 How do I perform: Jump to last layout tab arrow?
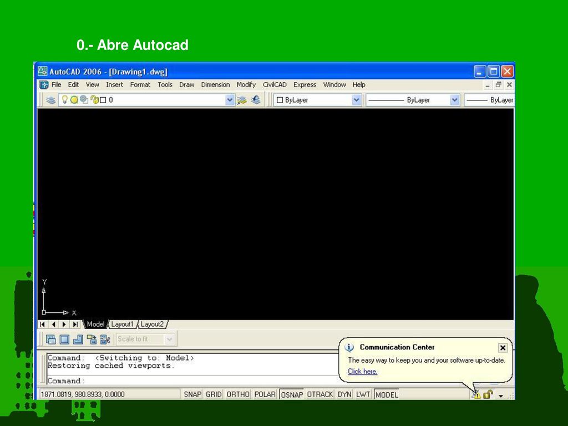[75, 324]
